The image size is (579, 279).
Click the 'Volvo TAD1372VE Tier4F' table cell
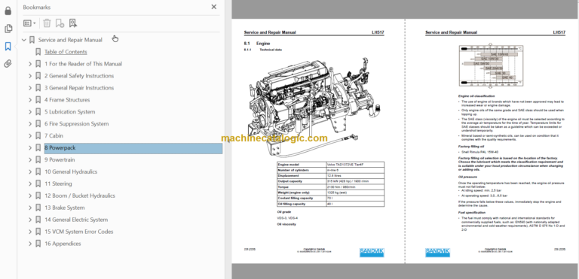pyautogui.click(x=355, y=165)
